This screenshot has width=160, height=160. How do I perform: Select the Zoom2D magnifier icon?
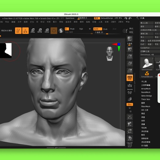130,56
